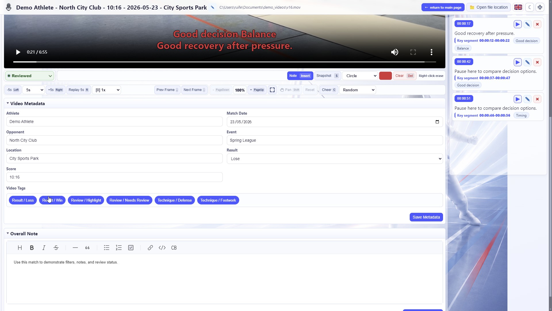This screenshot has width=552, height=311.
Task: Open the red drawing color swatch
Action: click(385, 76)
